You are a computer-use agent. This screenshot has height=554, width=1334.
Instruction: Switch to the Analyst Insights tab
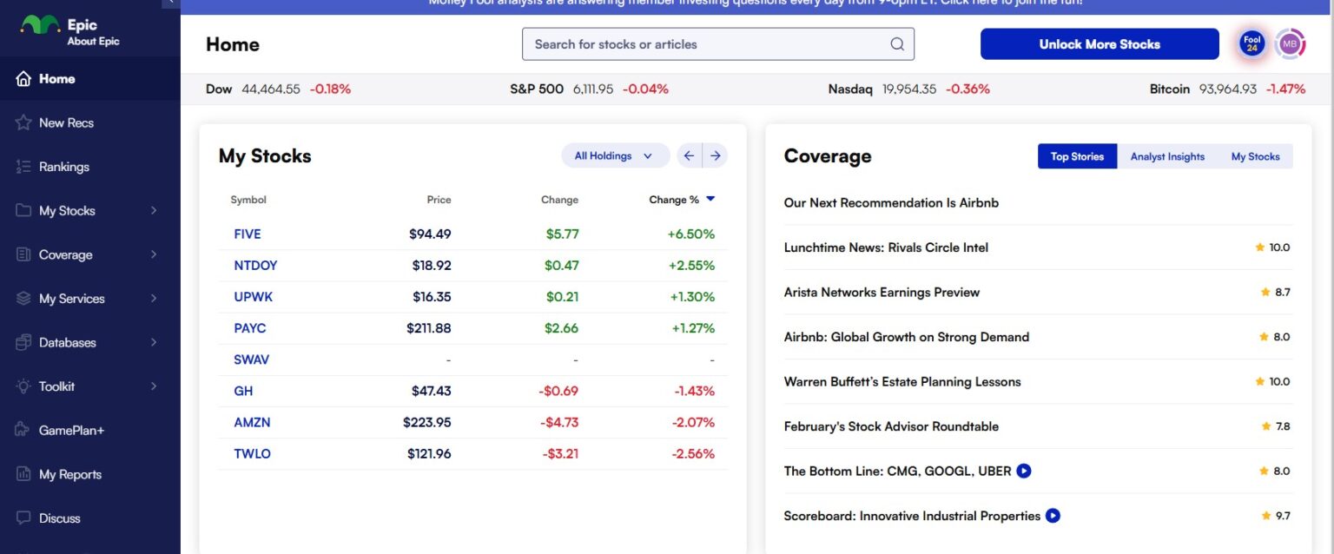click(1167, 156)
